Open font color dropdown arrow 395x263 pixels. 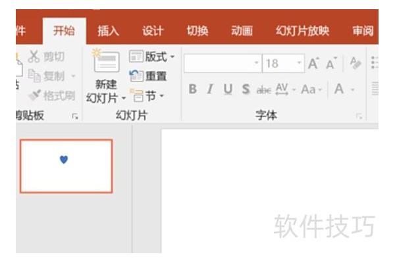coord(353,89)
